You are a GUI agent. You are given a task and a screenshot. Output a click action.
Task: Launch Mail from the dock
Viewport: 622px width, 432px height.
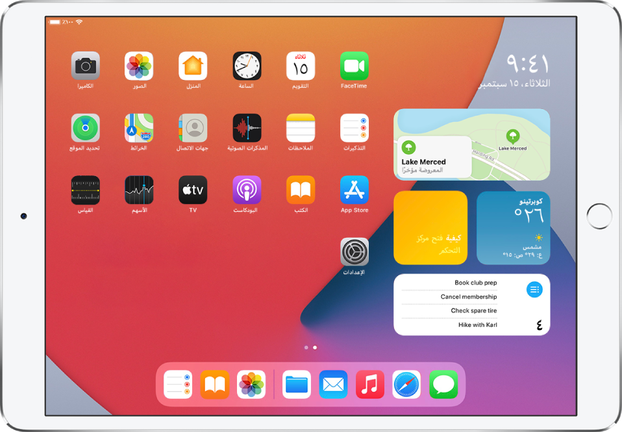point(333,385)
